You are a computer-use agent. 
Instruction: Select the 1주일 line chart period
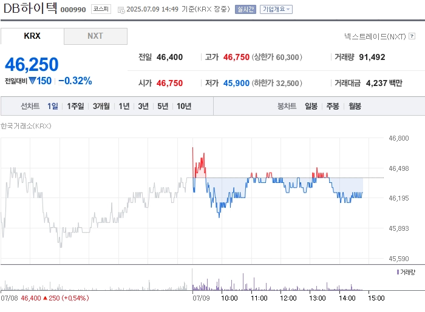click(75, 106)
